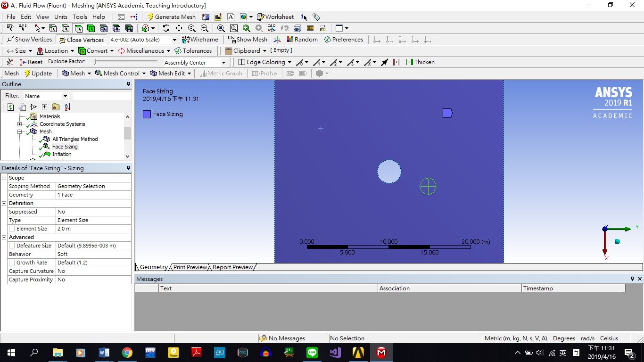Select the Pan view tool

point(179,28)
